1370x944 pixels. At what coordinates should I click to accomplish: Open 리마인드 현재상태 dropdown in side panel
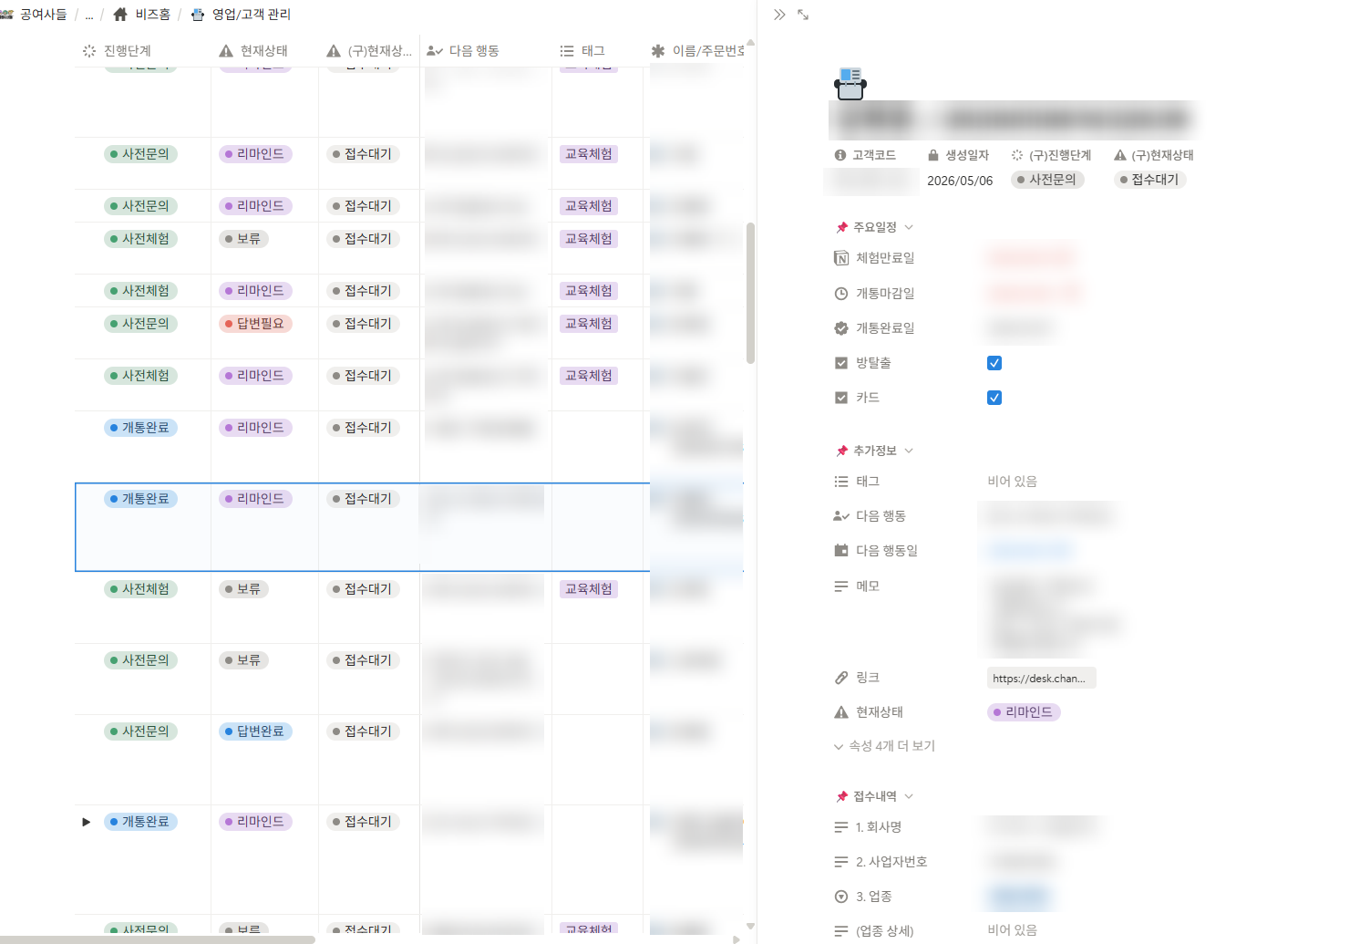1024,712
